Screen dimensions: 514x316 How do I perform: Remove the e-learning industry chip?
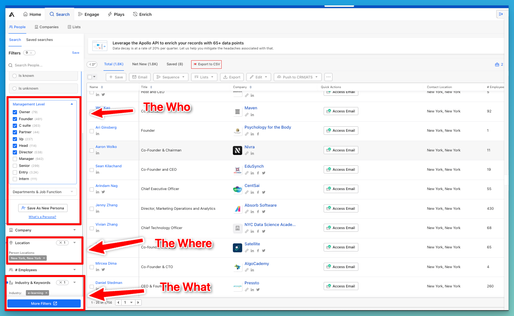[x=46, y=293]
